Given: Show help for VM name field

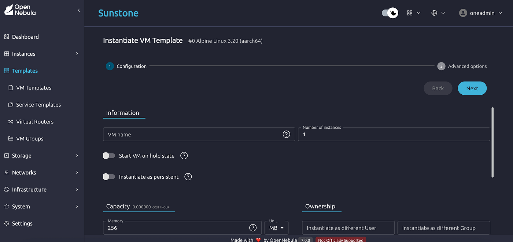Looking at the screenshot, I should point(287,134).
